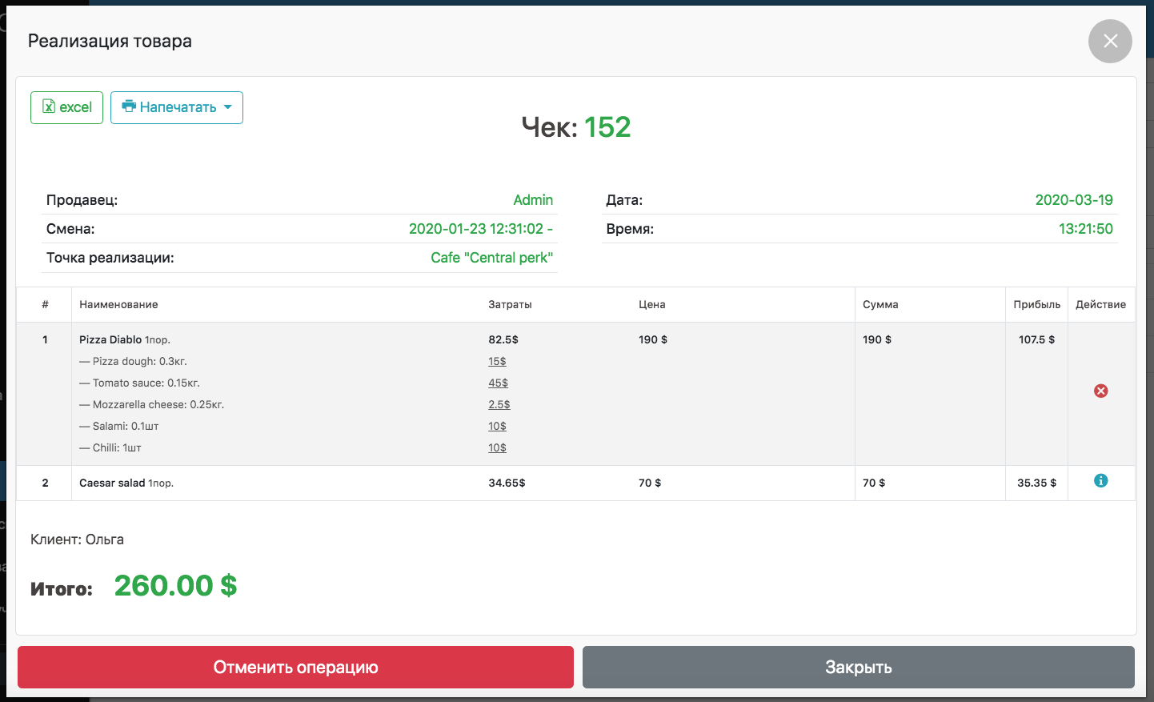Click the 2.5$ Mozzarella cheese cost link
Viewport: 1154px width, 702px height.
coord(499,405)
